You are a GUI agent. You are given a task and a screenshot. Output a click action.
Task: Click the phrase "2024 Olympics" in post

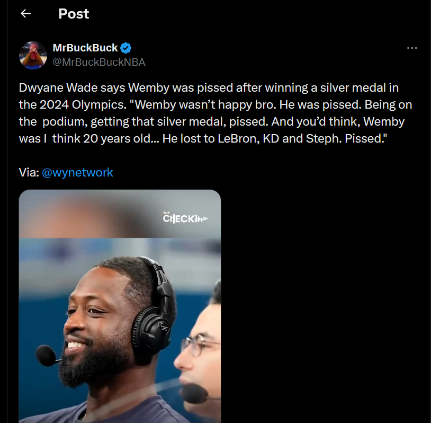click(83, 105)
